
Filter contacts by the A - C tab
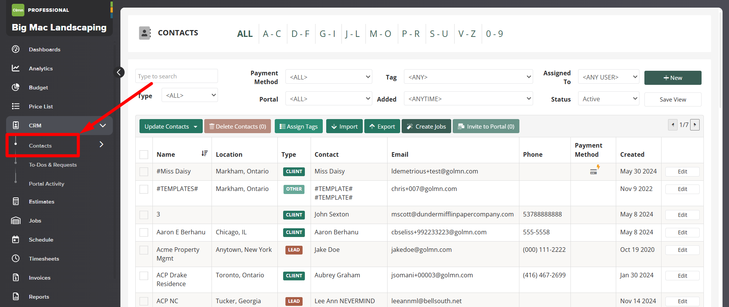click(x=272, y=34)
